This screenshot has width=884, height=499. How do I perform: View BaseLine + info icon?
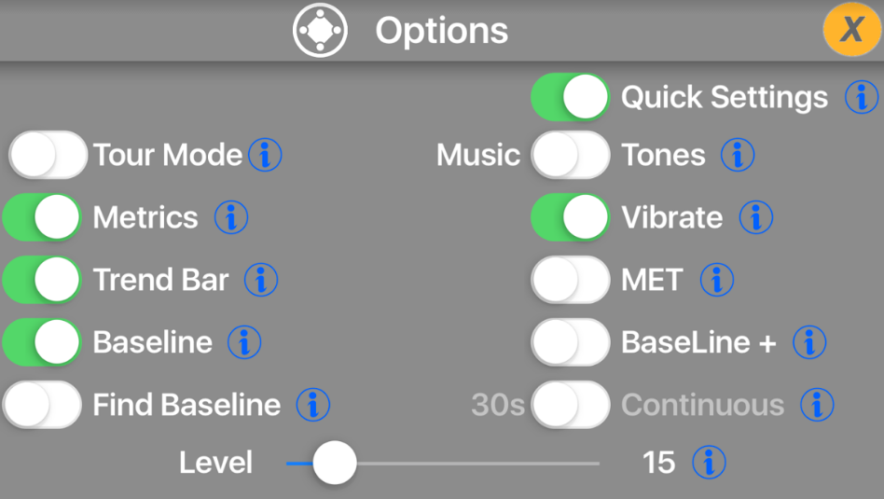click(809, 342)
